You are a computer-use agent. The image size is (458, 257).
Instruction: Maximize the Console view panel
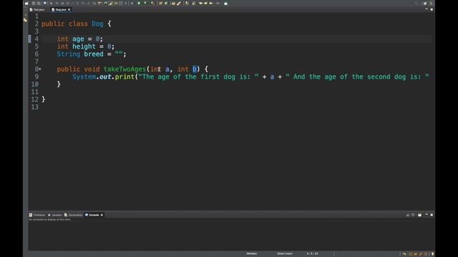[x=432, y=215]
